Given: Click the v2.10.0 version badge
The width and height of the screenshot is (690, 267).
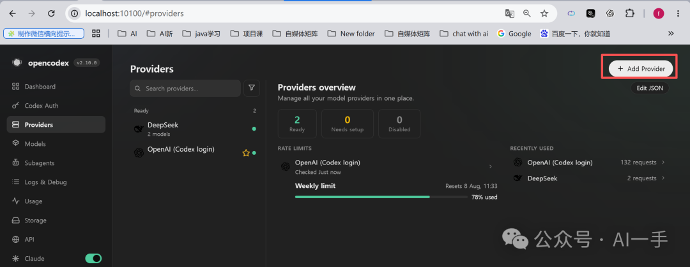Looking at the screenshot, I should click(87, 63).
